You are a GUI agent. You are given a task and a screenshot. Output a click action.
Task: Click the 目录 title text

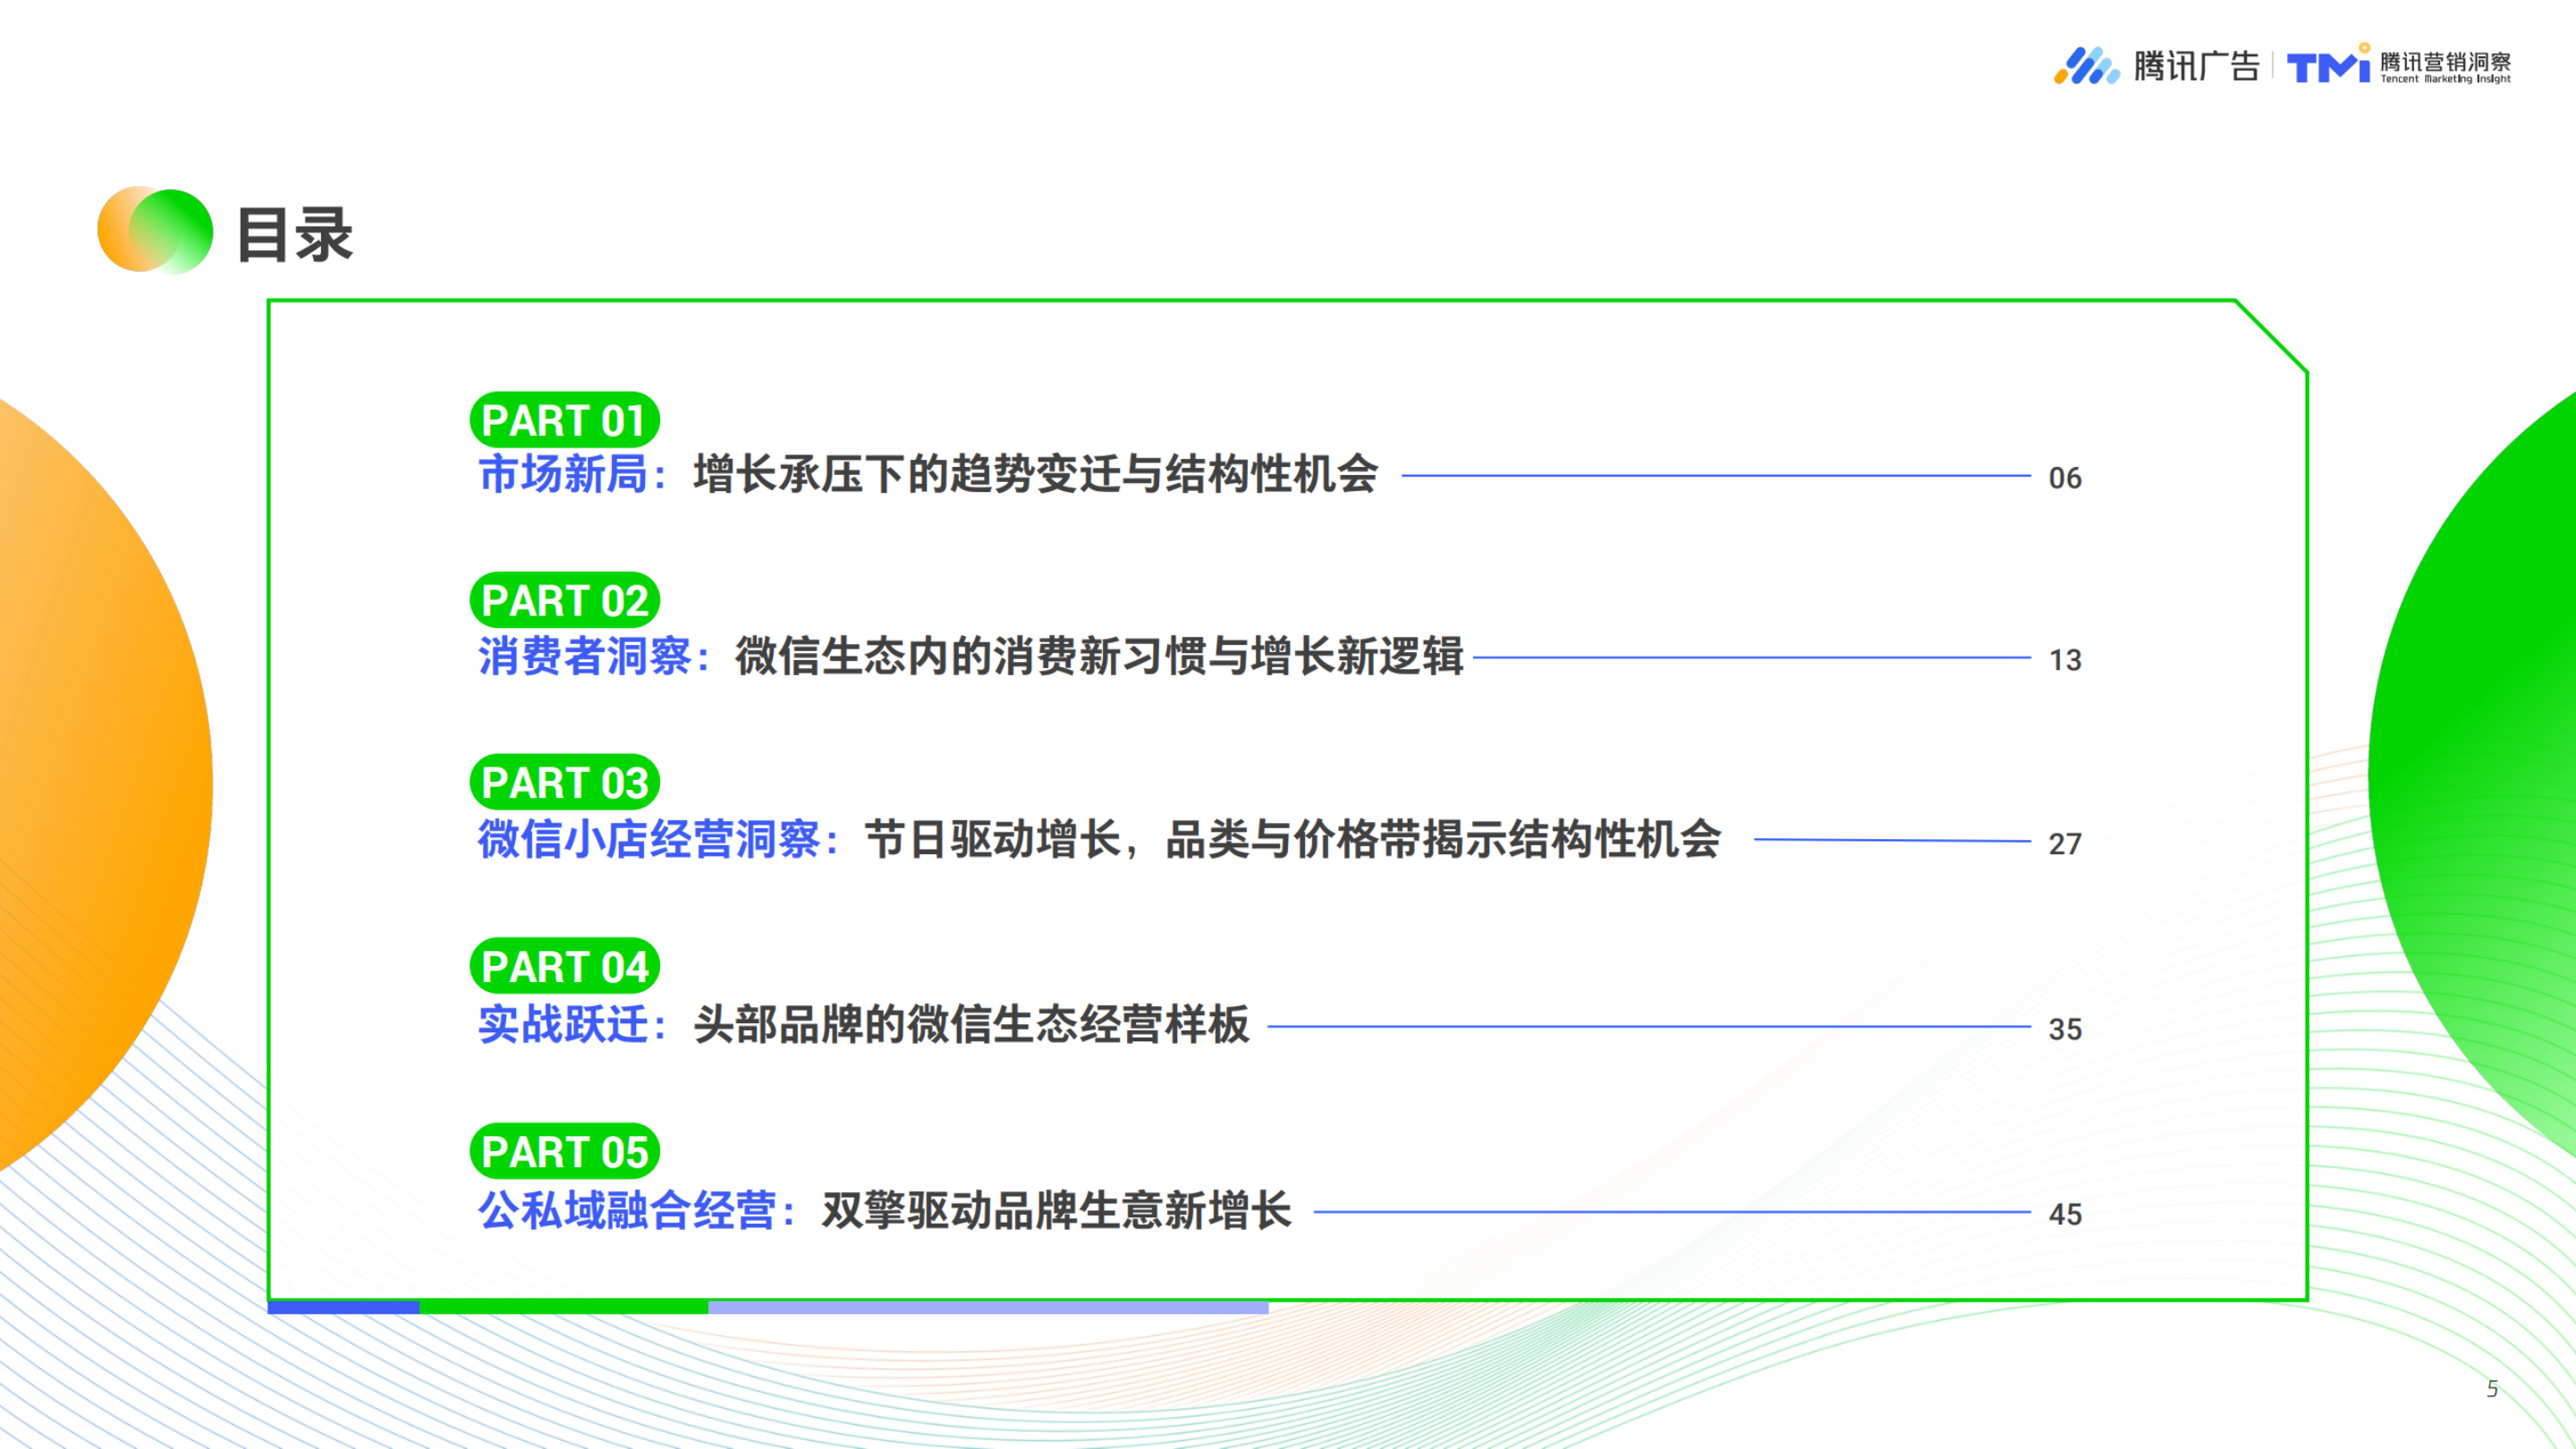(x=295, y=235)
